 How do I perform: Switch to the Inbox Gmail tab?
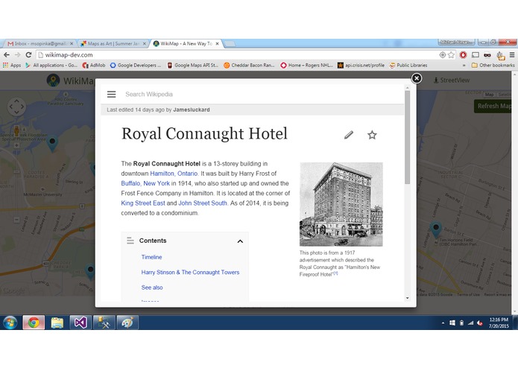pyautogui.click(x=40, y=43)
